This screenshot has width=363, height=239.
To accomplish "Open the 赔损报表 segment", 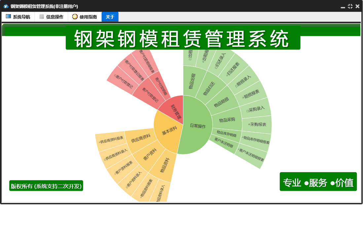I will 251,94.
